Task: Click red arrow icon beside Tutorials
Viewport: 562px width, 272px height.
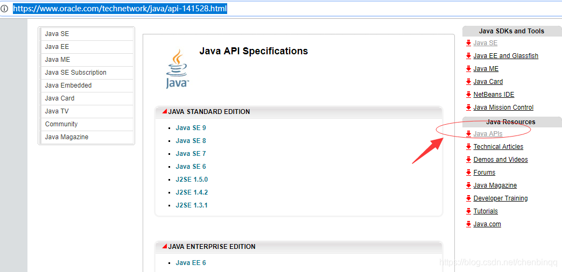Action: point(468,211)
